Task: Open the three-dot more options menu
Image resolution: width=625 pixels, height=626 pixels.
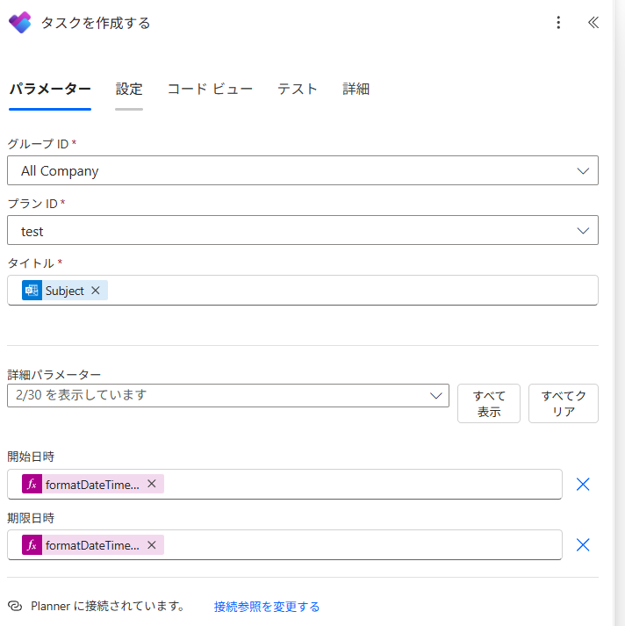Action: (x=558, y=22)
